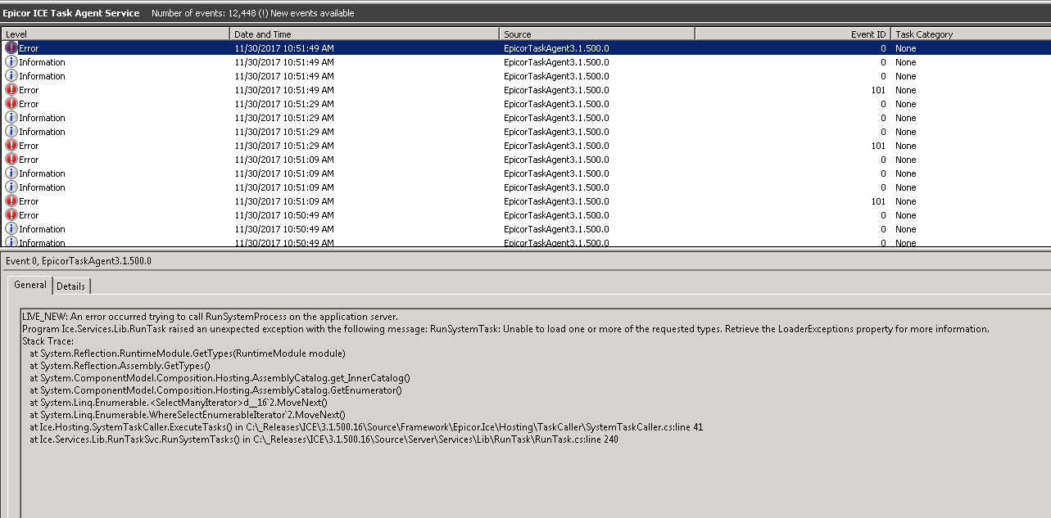Image resolution: width=1051 pixels, height=518 pixels.
Task: Switch to the General tab
Action: point(30,285)
